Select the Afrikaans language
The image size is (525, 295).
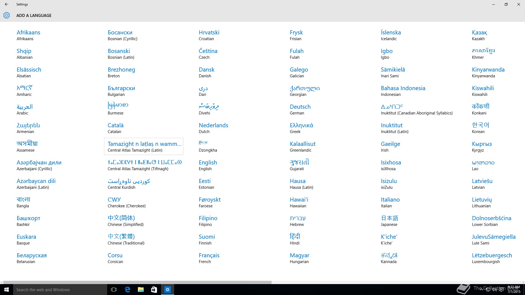tap(28, 35)
